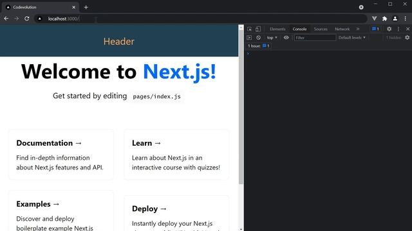This screenshot has width=412, height=231.
Task: Click the Header text in banner
Action: (x=118, y=41)
